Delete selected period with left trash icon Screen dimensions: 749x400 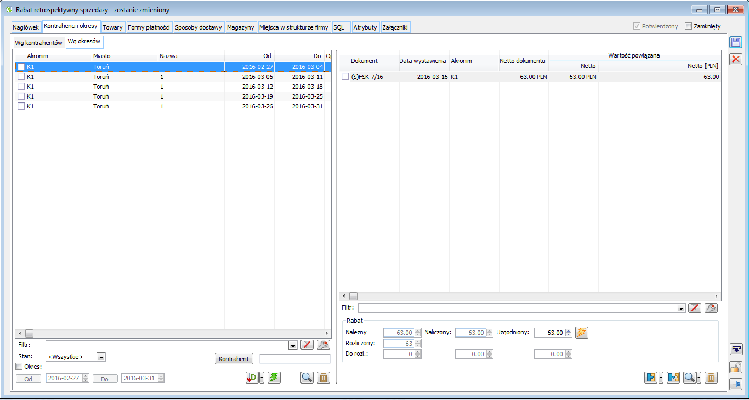click(324, 378)
